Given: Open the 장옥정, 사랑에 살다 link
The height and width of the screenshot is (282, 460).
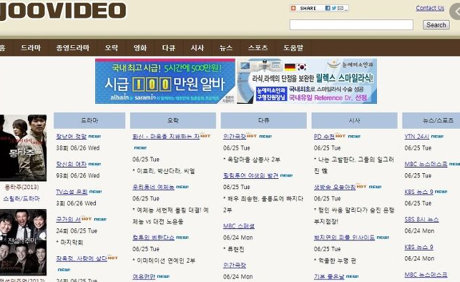Looking at the screenshot, I should [82, 258].
